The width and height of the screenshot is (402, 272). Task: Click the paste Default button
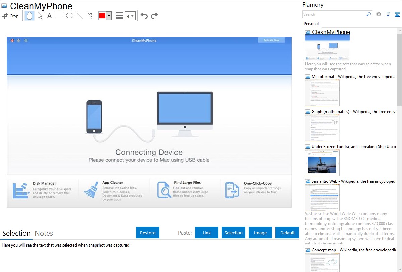[287, 233]
